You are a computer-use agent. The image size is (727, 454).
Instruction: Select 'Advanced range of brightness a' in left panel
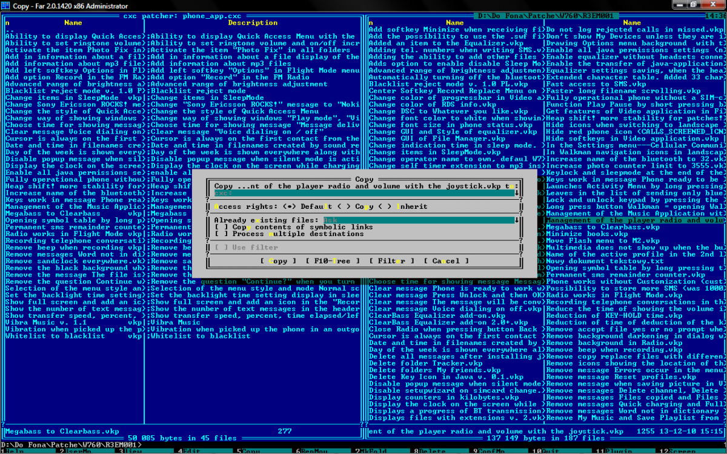tap(73, 84)
